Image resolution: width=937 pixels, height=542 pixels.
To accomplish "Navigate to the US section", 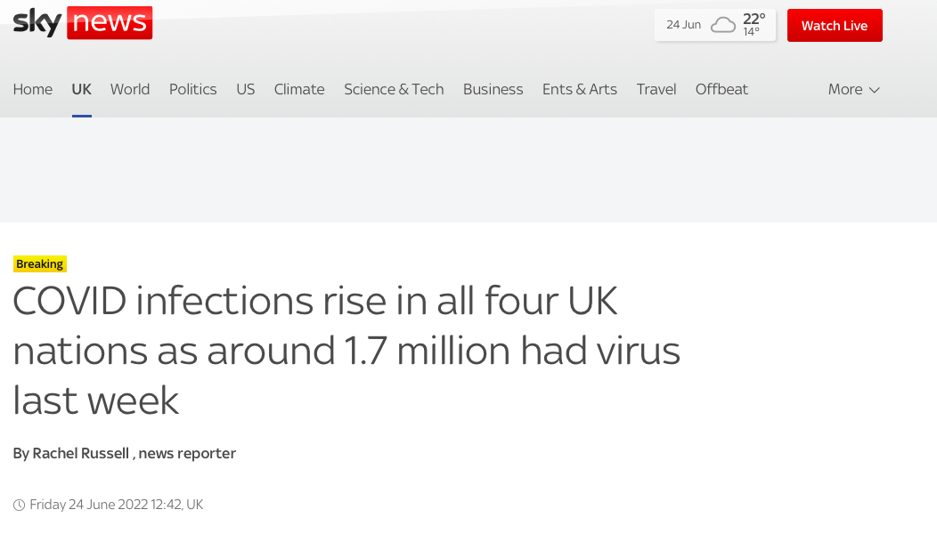I will pyautogui.click(x=246, y=89).
